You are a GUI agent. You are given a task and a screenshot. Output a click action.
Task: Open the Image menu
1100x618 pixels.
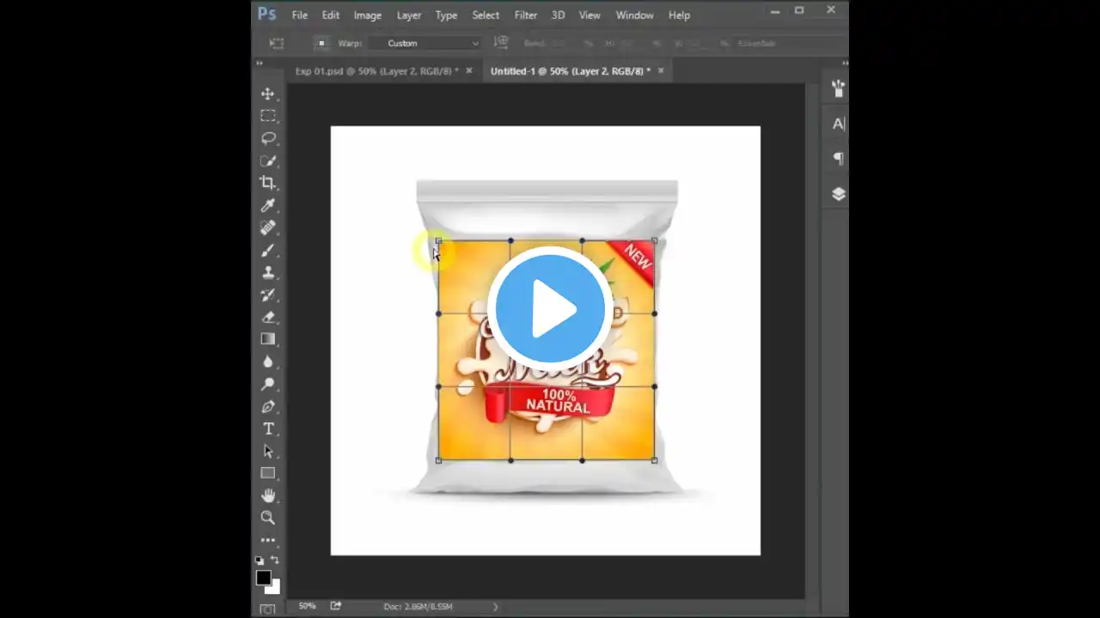(368, 15)
